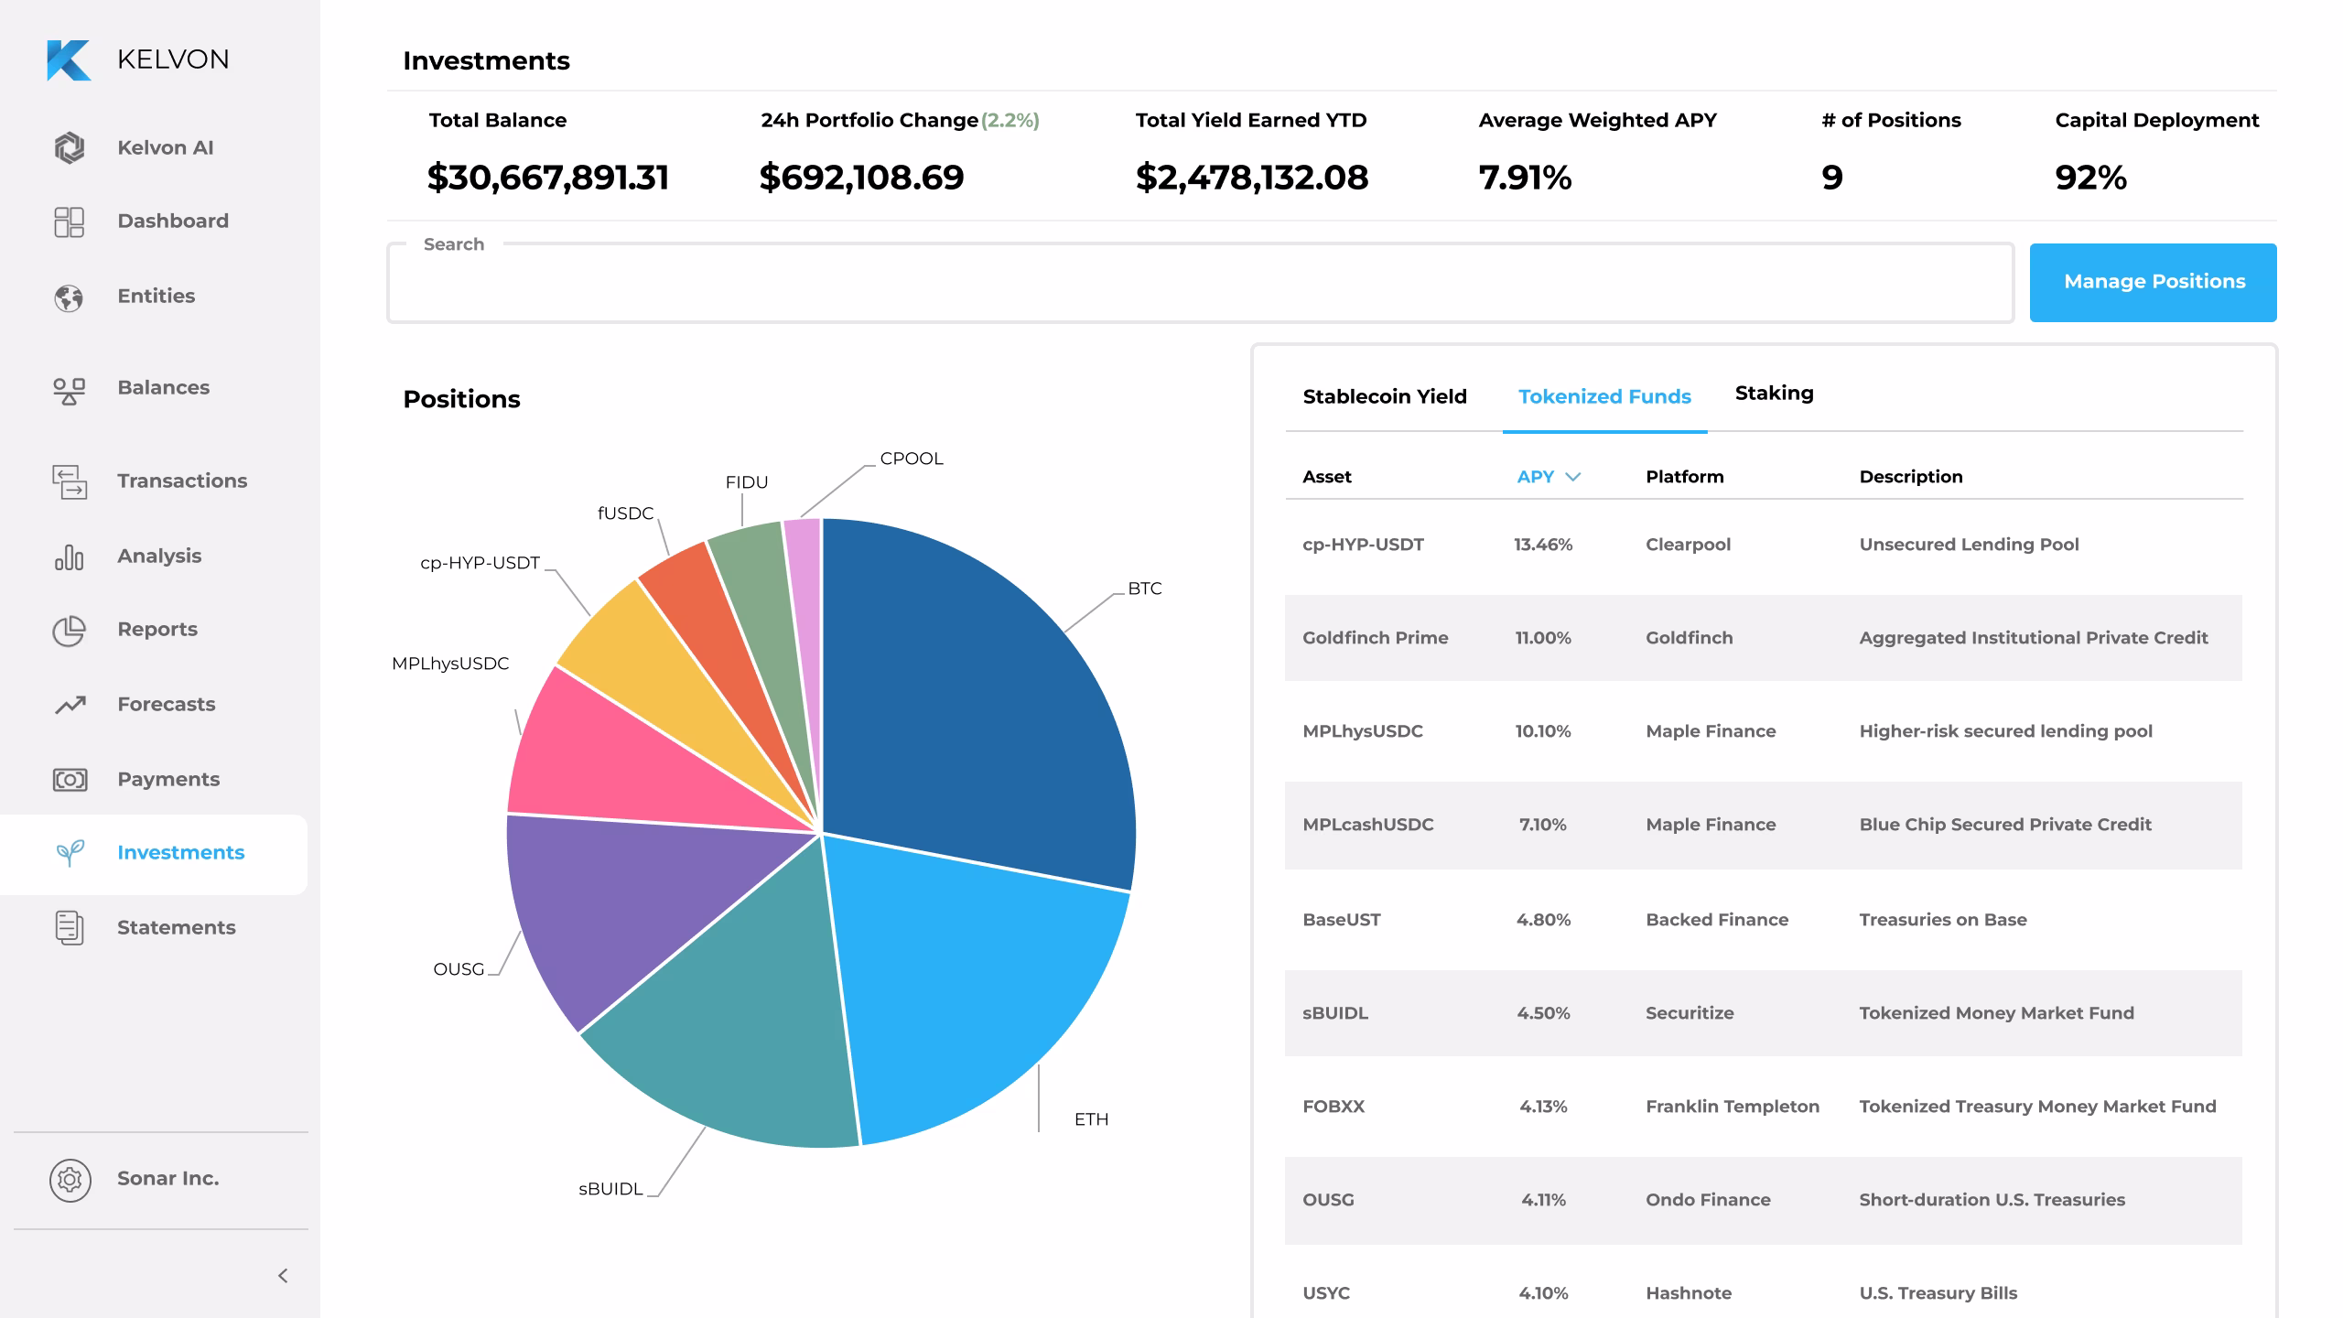The height and width of the screenshot is (1318, 2343).
Task: Click the BaseUST asset row
Action: tap(1763, 920)
